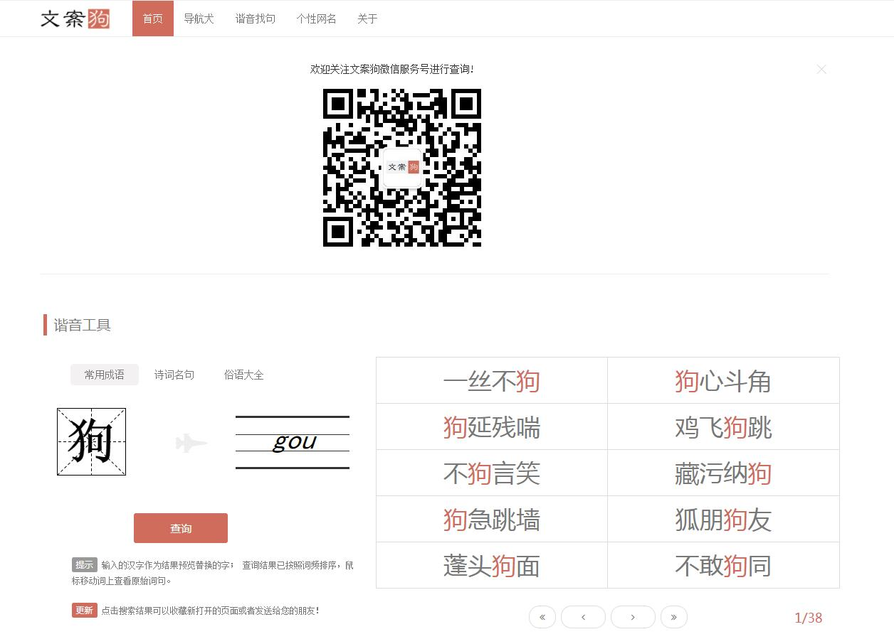Select the result 一丝不狗
Viewport: 894px width, 639px height.
click(x=492, y=381)
